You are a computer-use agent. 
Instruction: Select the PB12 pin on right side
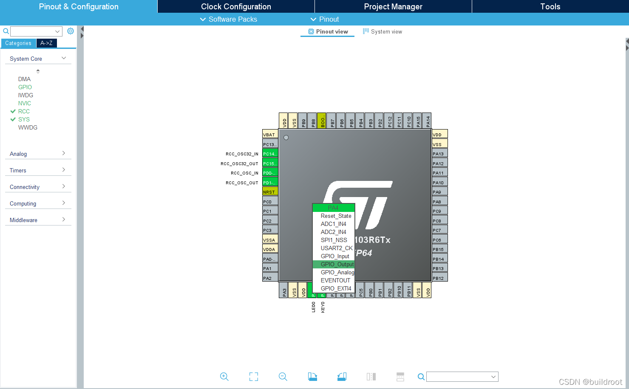(440, 278)
